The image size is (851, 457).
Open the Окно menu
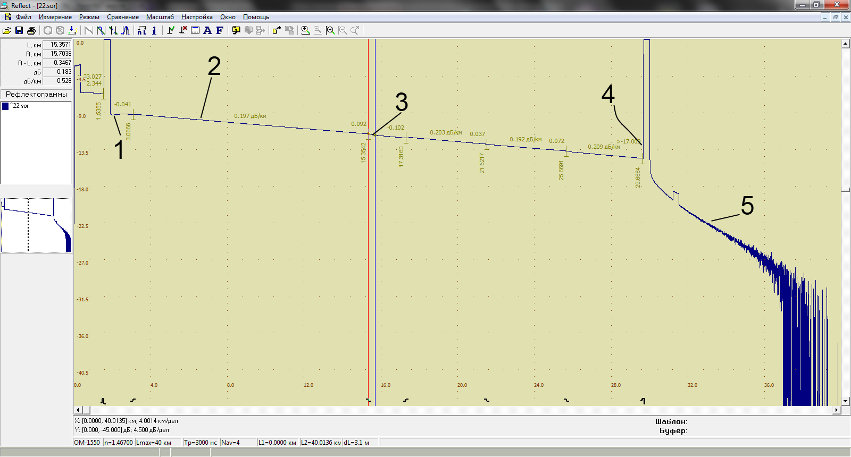228,17
